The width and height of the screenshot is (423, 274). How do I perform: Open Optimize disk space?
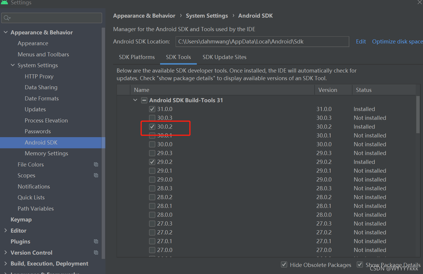pyautogui.click(x=397, y=41)
